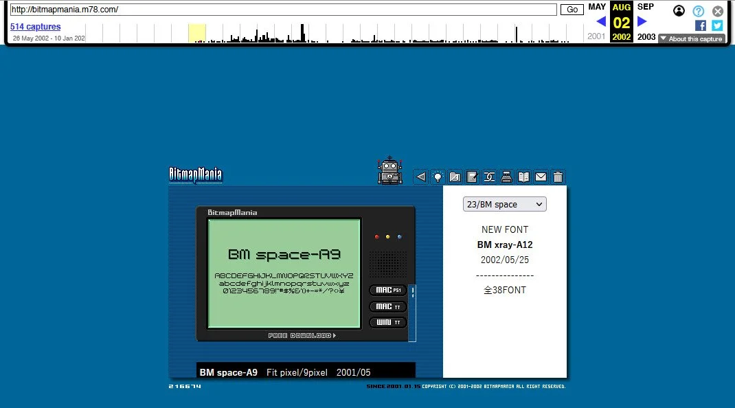This screenshot has height=408, width=735.
Task: Click the open book icon
Action: (x=523, y=177)
